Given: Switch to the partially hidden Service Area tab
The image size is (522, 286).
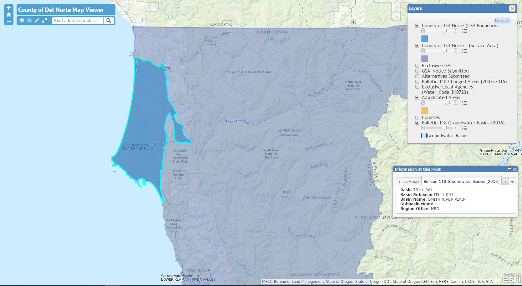Looking at the screenshot, I should click(411, 182).
